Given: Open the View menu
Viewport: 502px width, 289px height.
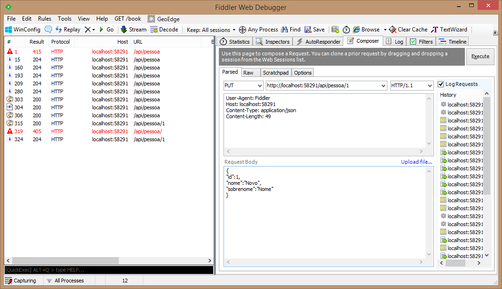Looking at the screenshot, I should pos(84,19).
